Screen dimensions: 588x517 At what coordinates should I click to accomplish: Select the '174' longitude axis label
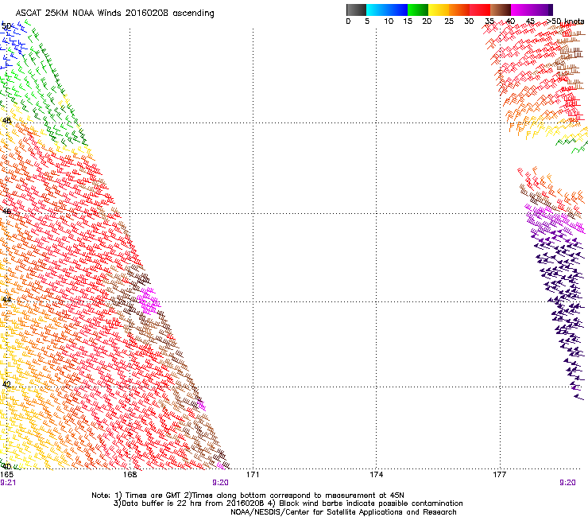tap(376, 475)
